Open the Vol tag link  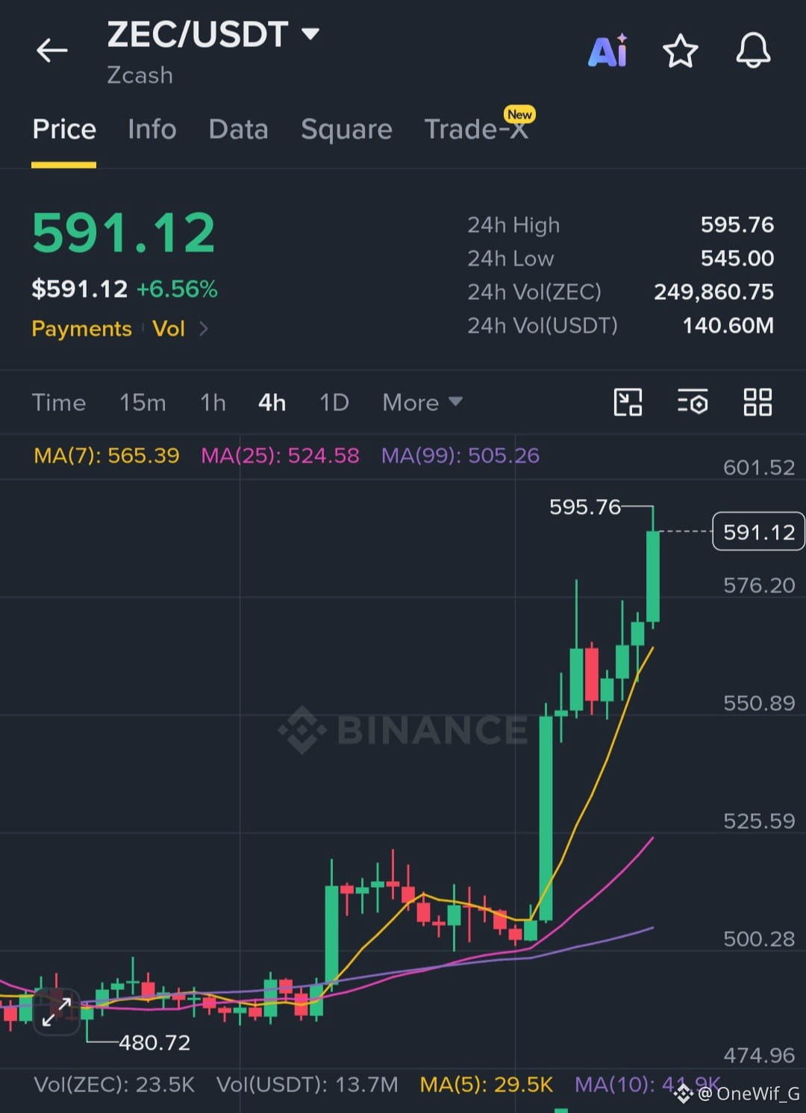point(169,328)
